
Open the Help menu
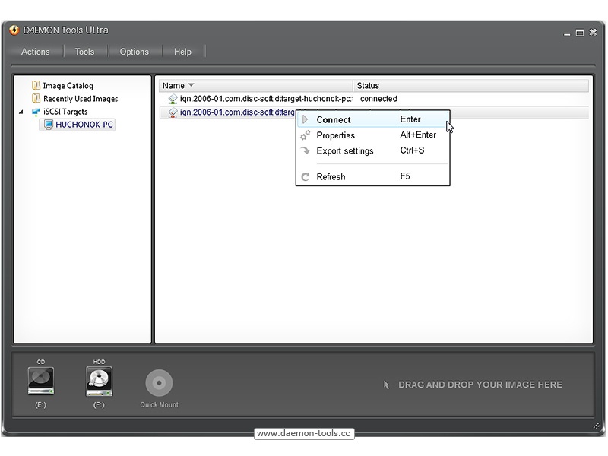(x=182, y=52)
